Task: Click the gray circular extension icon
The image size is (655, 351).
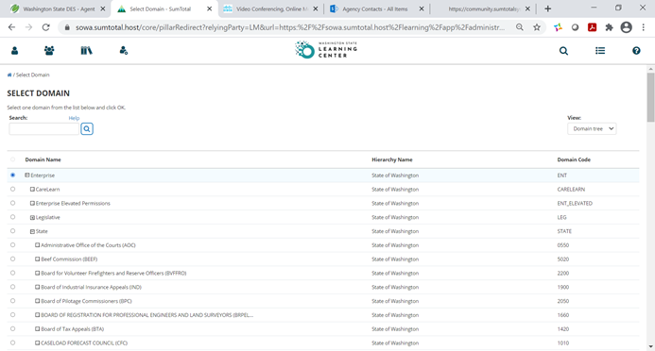Action: [575, 27]
